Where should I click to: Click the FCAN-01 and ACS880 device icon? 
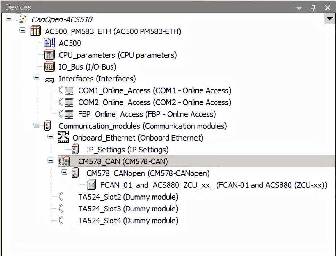pos(91,185)
